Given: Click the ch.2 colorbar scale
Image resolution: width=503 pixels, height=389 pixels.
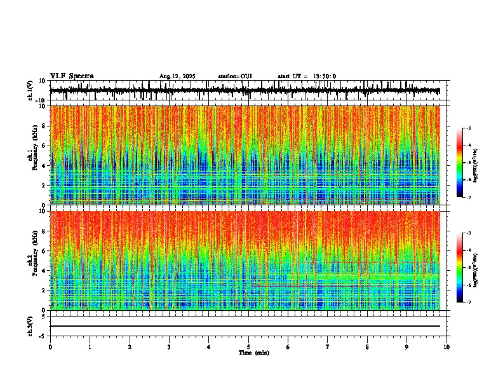Looking at the screenshot, I should tap(459, 268).
